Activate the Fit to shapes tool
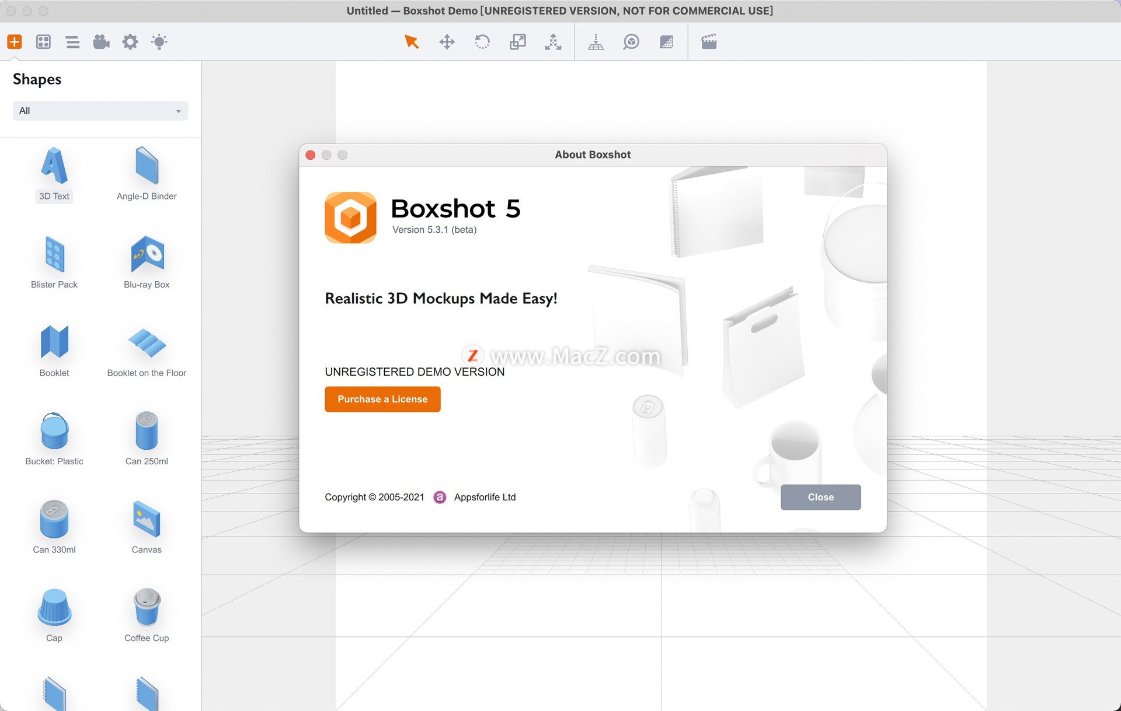 tap(553, 41)
